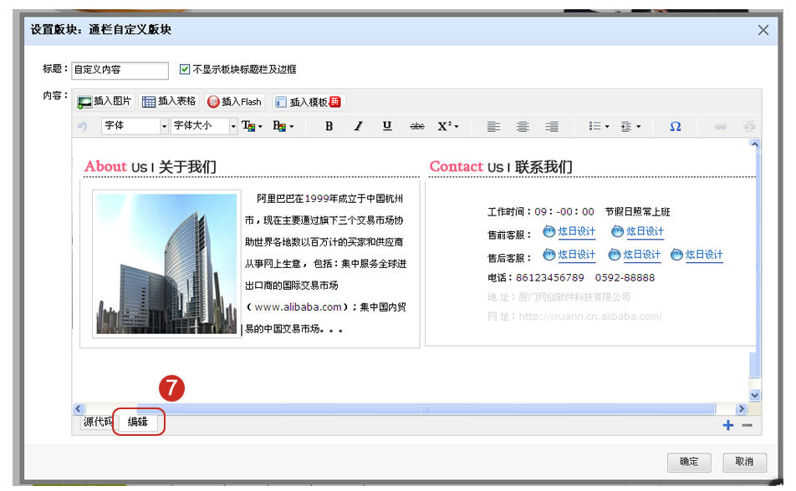
Task: Open the text color picker
Action: coord(252,126)
